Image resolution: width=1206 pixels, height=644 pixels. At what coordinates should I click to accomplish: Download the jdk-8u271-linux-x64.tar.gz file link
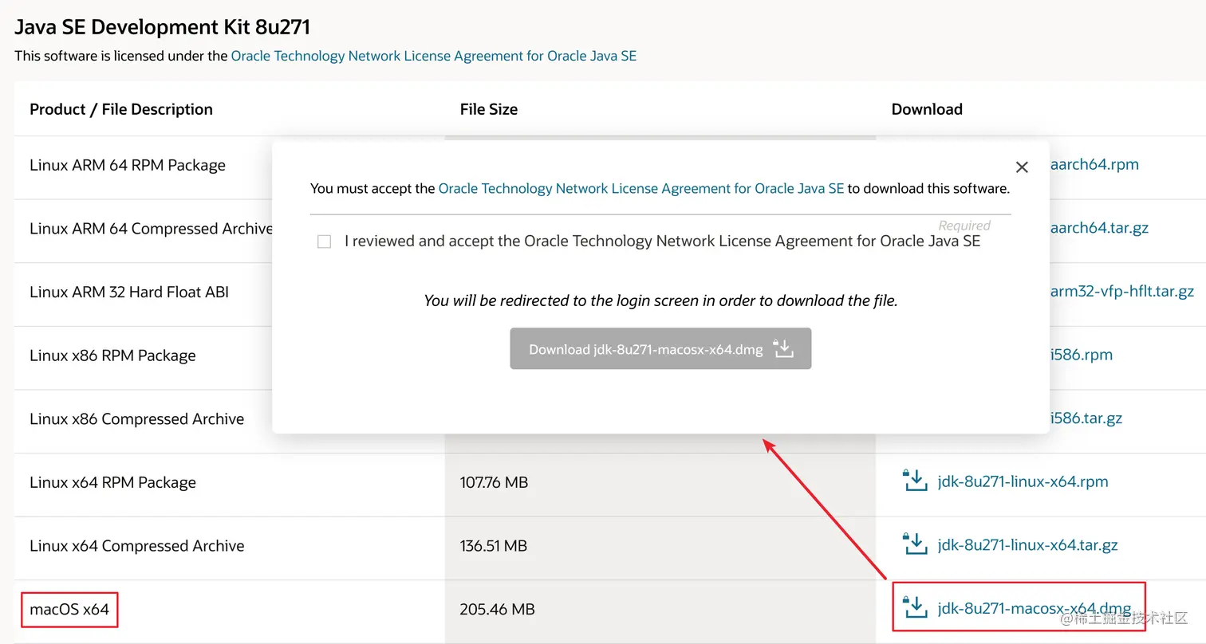[1028, 545]
